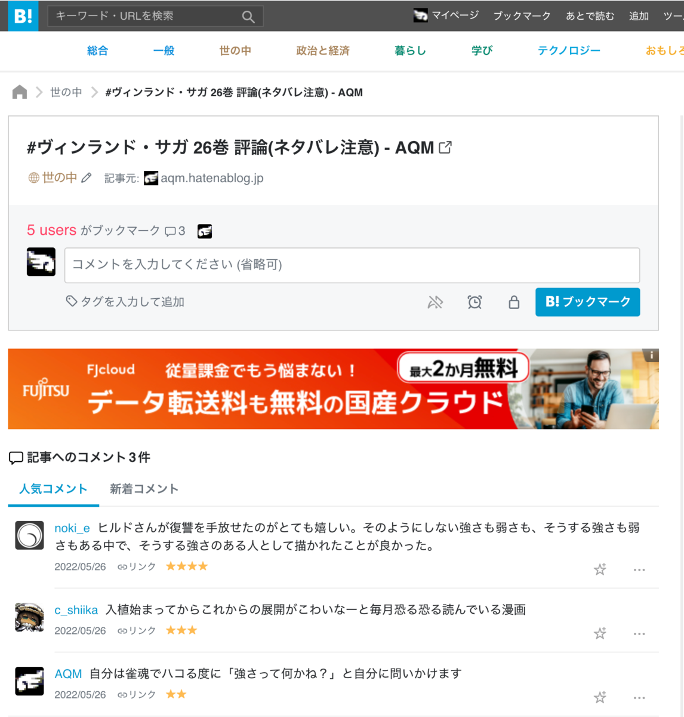This screenshot has width=684, height=717.
Task: Click the home breadcrumb icon
Action: (x=20, y=92)
